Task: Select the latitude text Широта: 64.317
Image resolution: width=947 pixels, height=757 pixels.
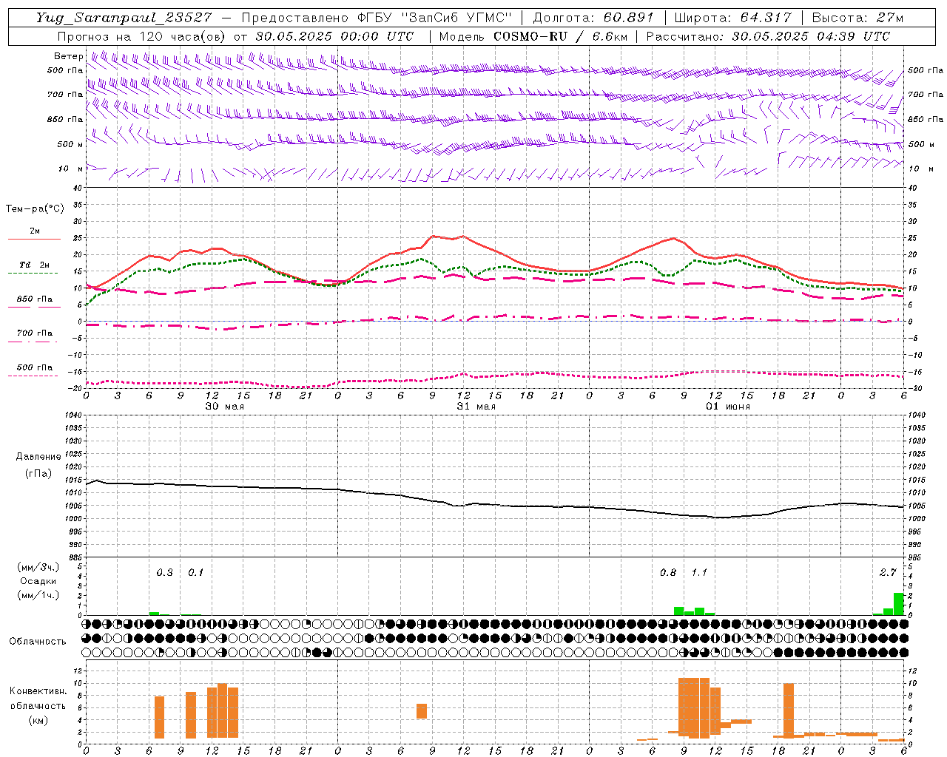Action: coord(732,18)
